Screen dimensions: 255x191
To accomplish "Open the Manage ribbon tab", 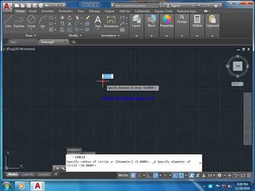I will tap(95, 11).
